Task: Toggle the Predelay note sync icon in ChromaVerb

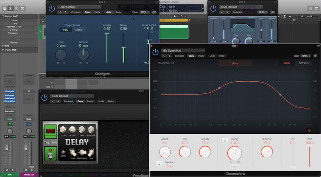Action: (x=159, y=163)
